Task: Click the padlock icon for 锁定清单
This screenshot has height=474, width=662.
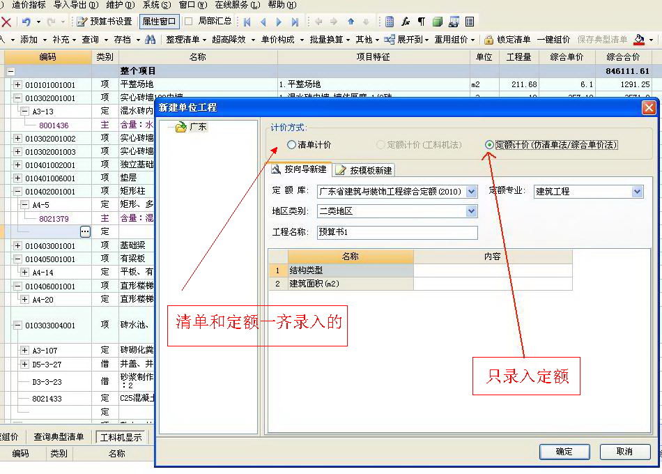Action: point(488,40)
